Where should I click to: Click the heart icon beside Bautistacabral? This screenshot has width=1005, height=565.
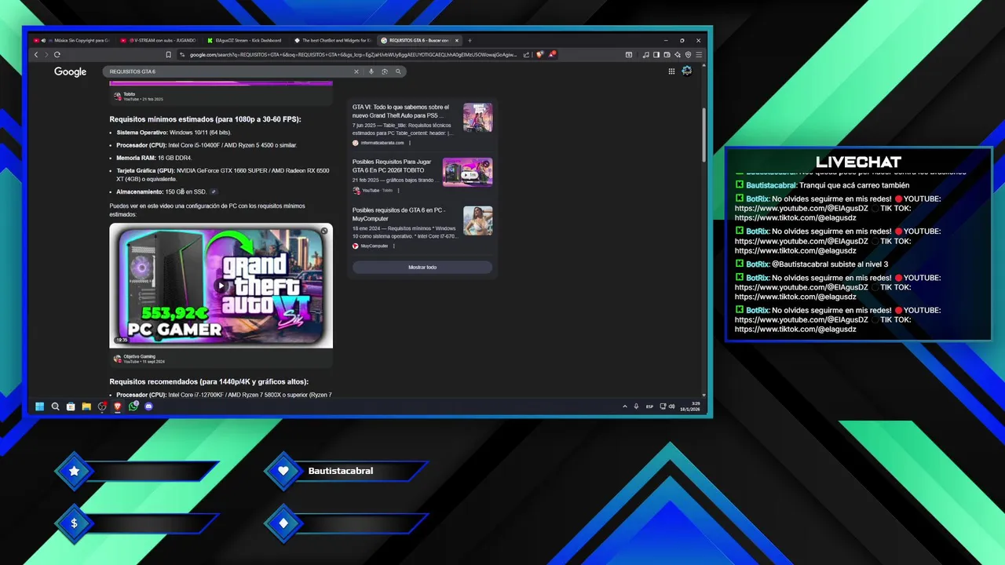(283, 471)
